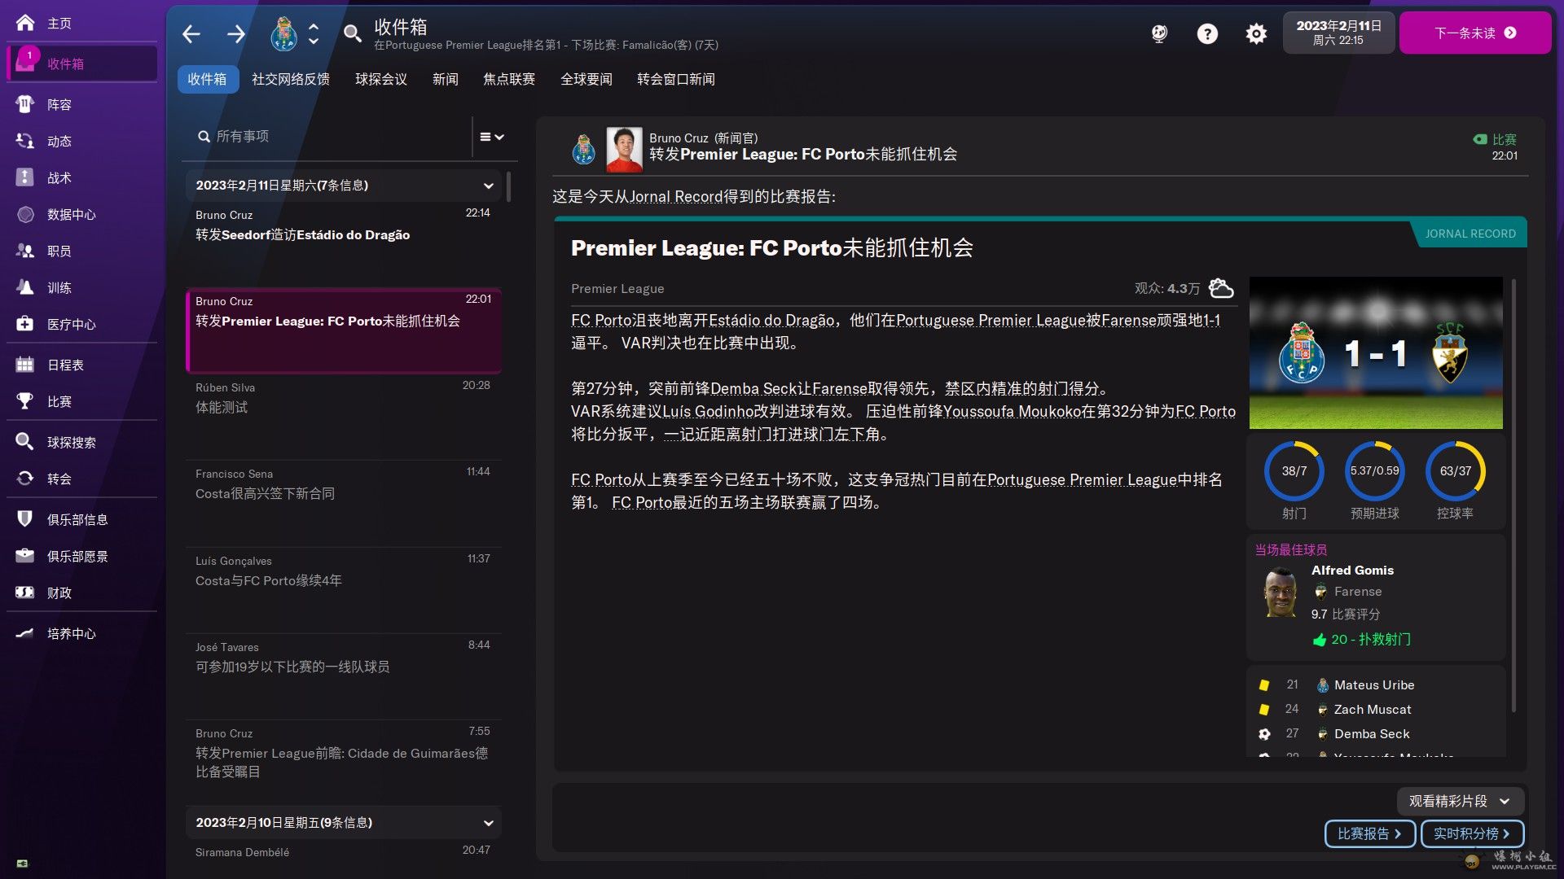Open the 比赛报告 button

tap(1370, 833)
